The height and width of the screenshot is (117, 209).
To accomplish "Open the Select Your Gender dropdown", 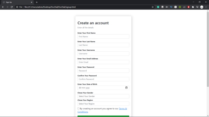I will click(x=103, y=96).
